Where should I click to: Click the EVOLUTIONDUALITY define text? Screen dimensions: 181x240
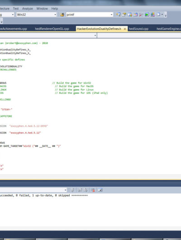click(11, 67)
